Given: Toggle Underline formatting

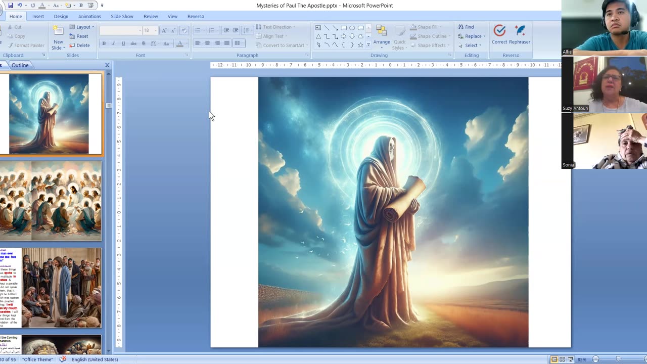Looking at the screenshot, I should click(x=123, y=43).
